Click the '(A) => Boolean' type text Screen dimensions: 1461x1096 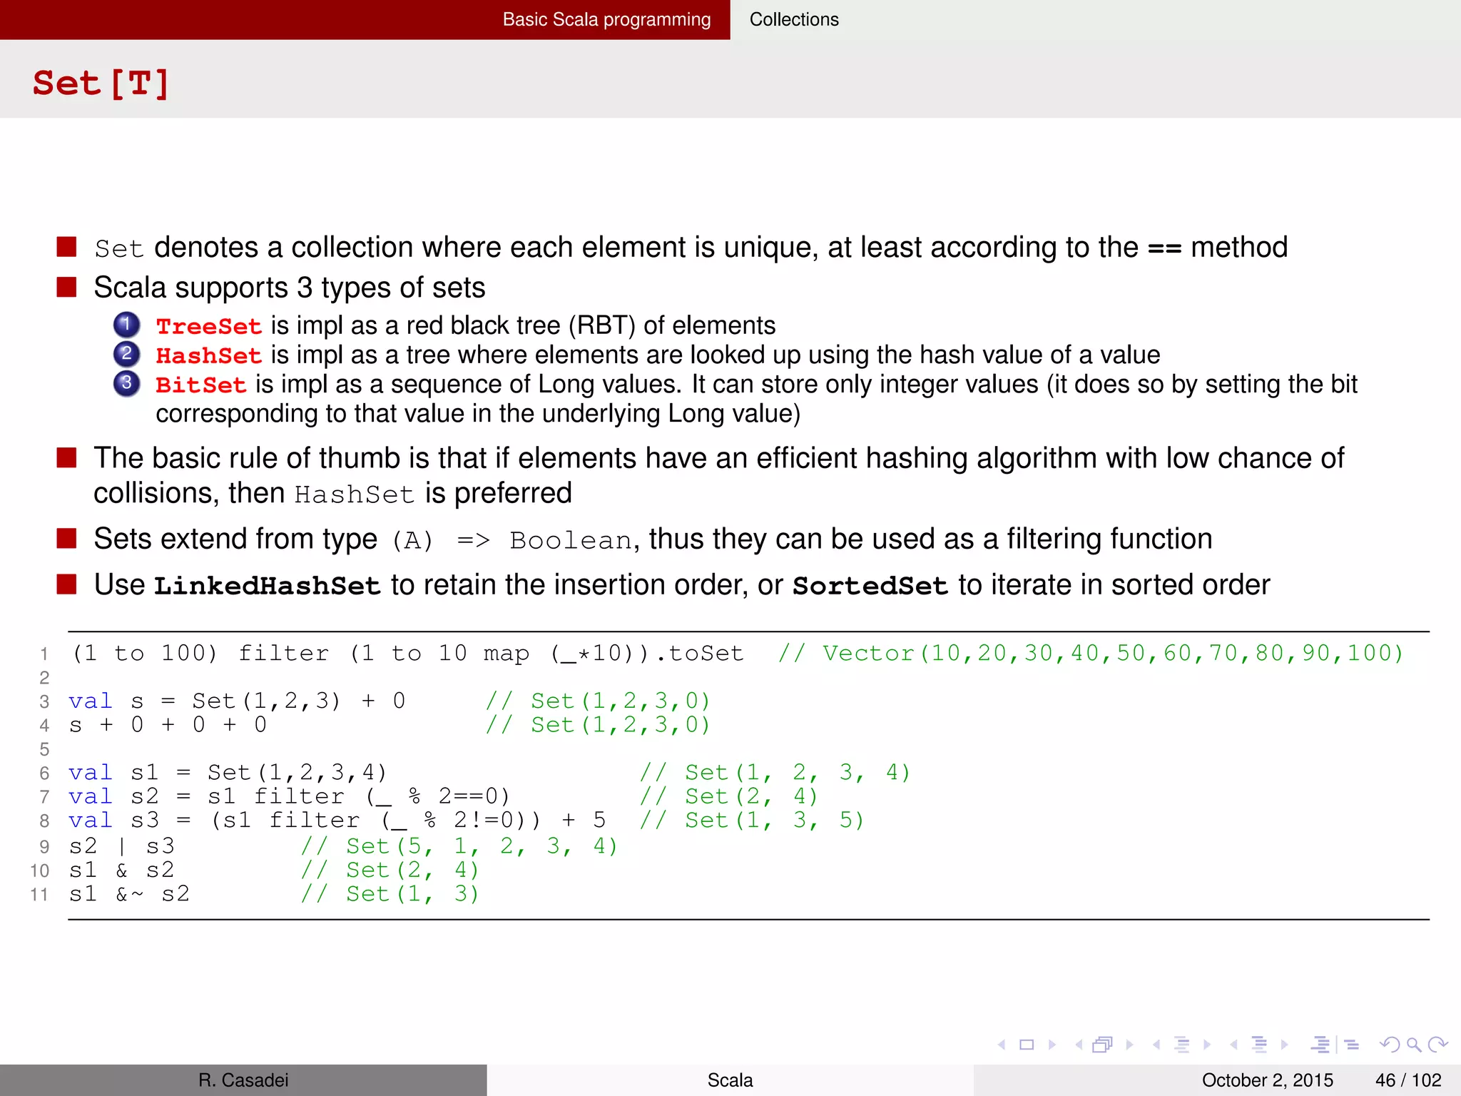point(511,541)
